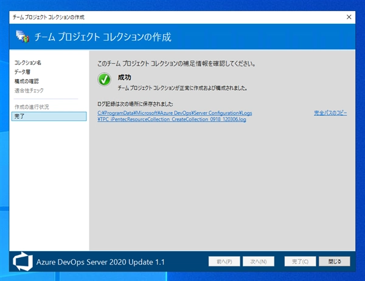Click the window title bar text
This screenshot has height=281, width=365.
point(49,17)
